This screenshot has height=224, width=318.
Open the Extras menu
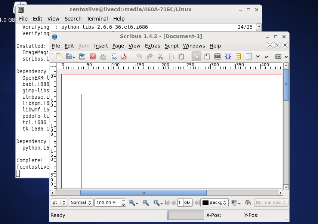click(x=152, y=46)
